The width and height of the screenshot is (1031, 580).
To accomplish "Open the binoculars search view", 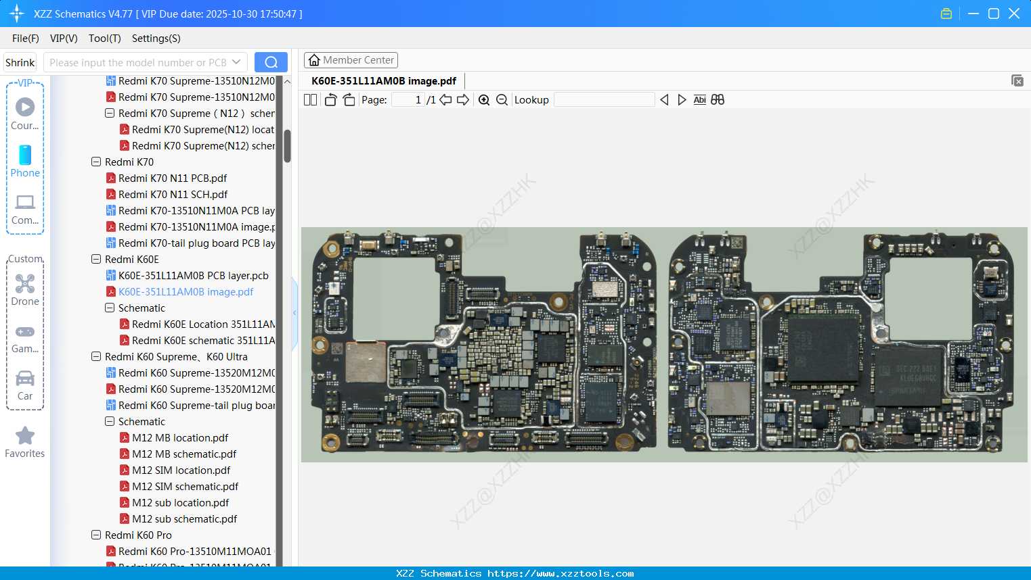I will coord(718,99).
